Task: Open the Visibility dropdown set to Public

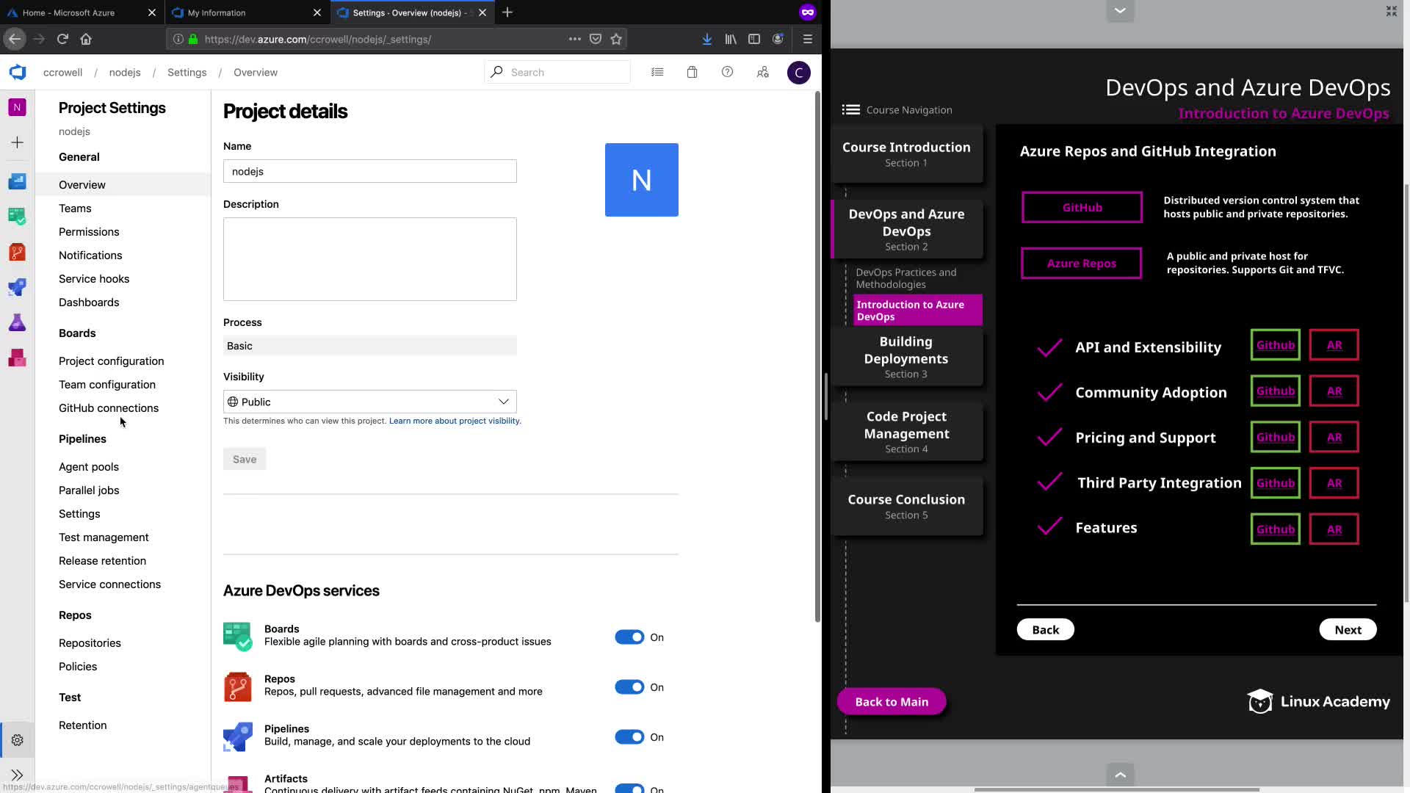Action: tap(369, 402)
